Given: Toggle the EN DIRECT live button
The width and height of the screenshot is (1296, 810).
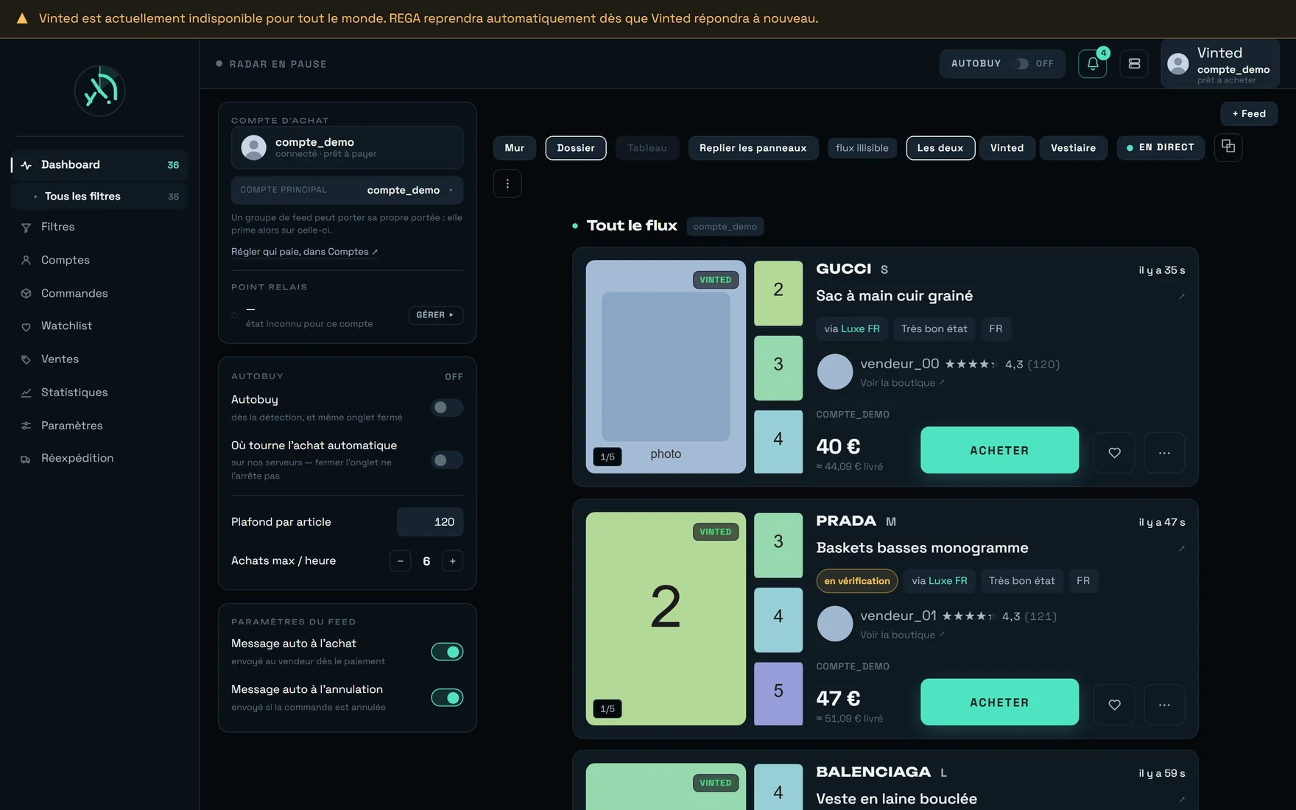Looking at the screenshot, I should 1161,148.
